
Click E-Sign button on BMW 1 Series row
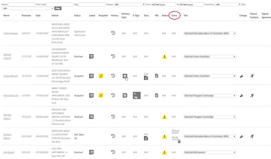tap(137, 95)
